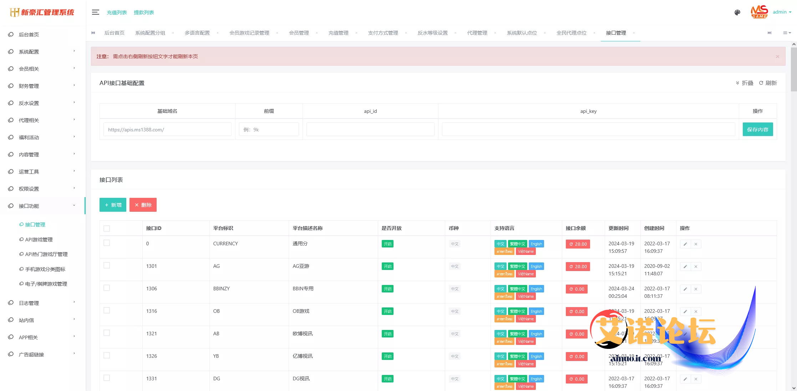Click the 保存内容 button
The image size is (797, 391).
757,129
